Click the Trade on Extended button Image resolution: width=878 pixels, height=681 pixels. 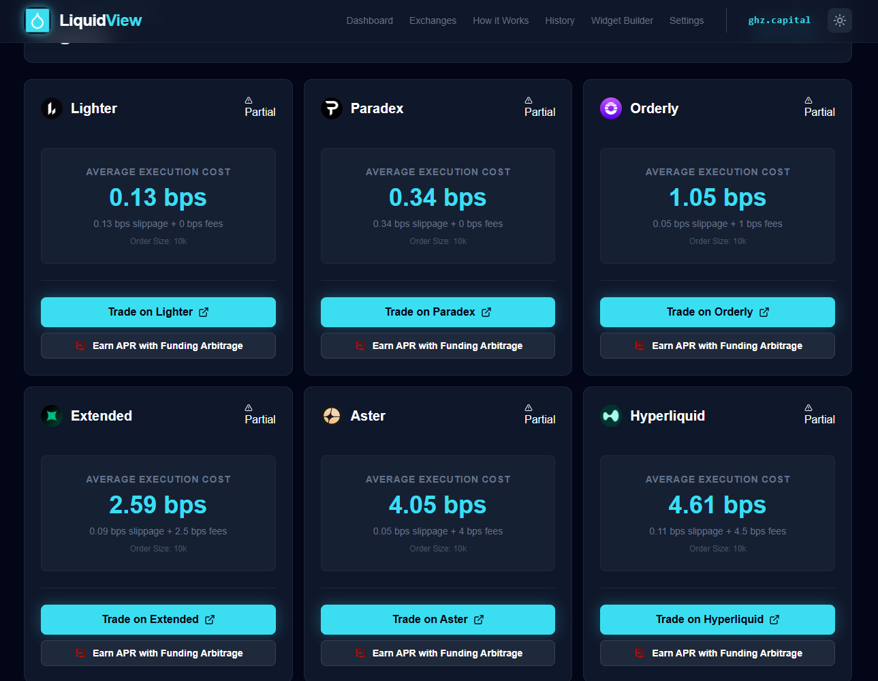[x=158, y=619]
